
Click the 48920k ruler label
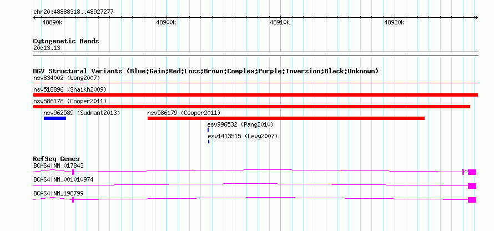pyautogui.click(x=394, y=23)
